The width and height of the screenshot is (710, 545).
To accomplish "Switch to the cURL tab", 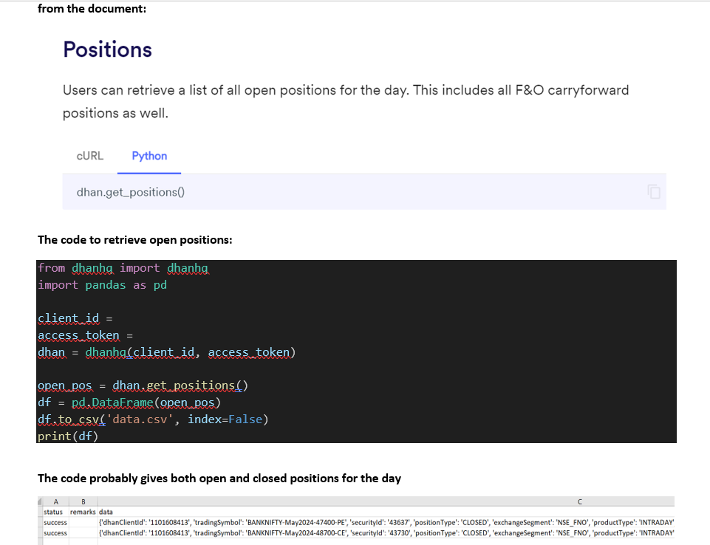I will point(89,156).
